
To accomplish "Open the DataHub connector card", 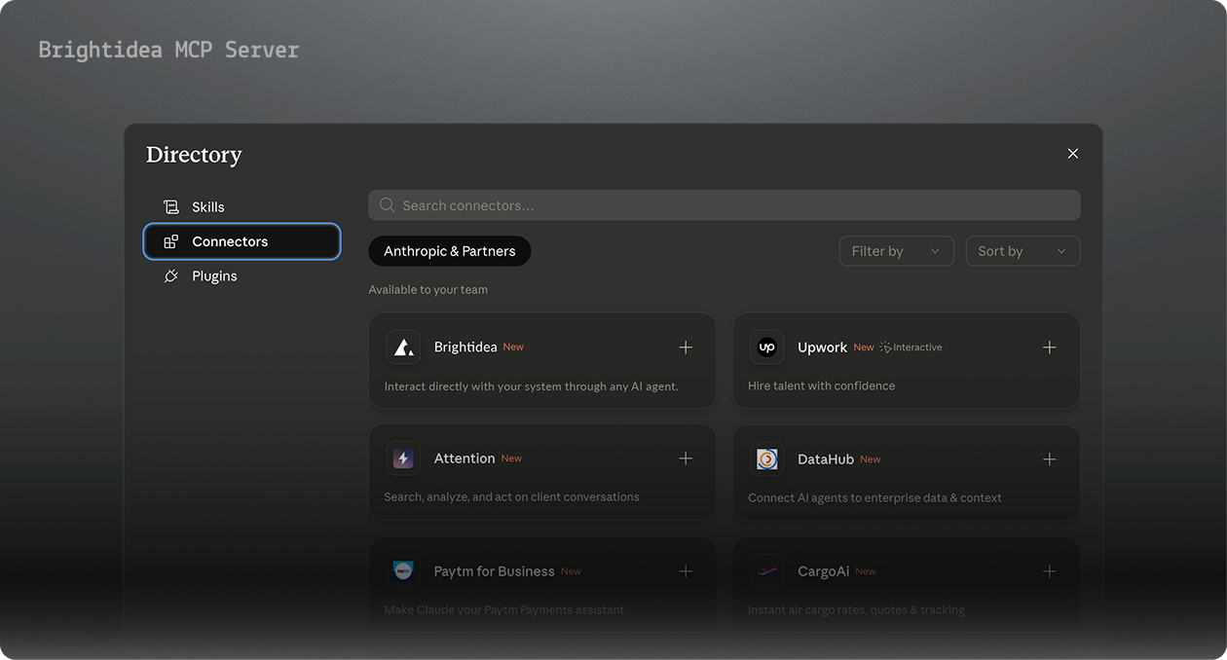I will [x=906, y=472].
